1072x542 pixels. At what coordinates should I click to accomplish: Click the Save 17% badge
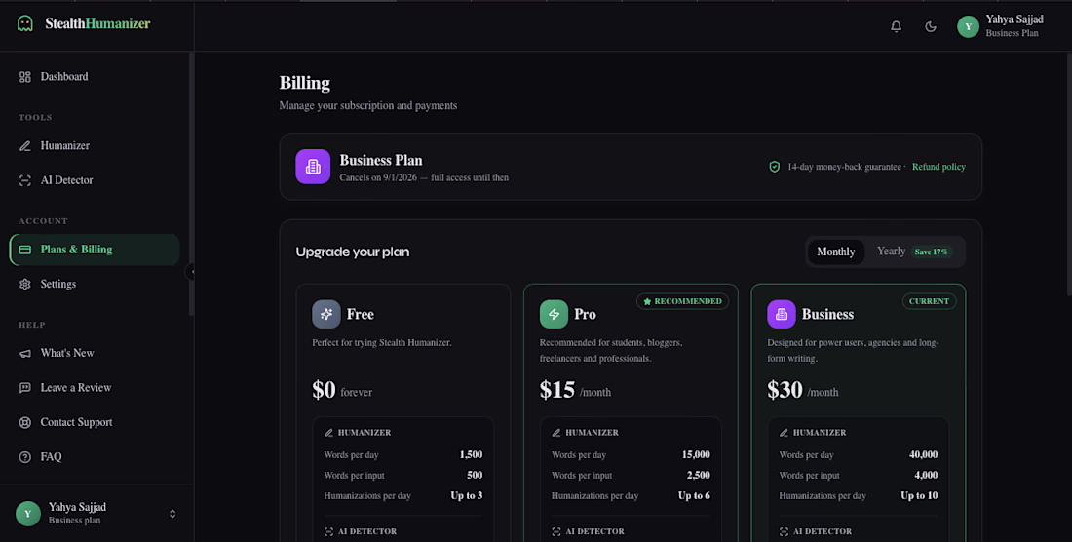pos(931,252)
